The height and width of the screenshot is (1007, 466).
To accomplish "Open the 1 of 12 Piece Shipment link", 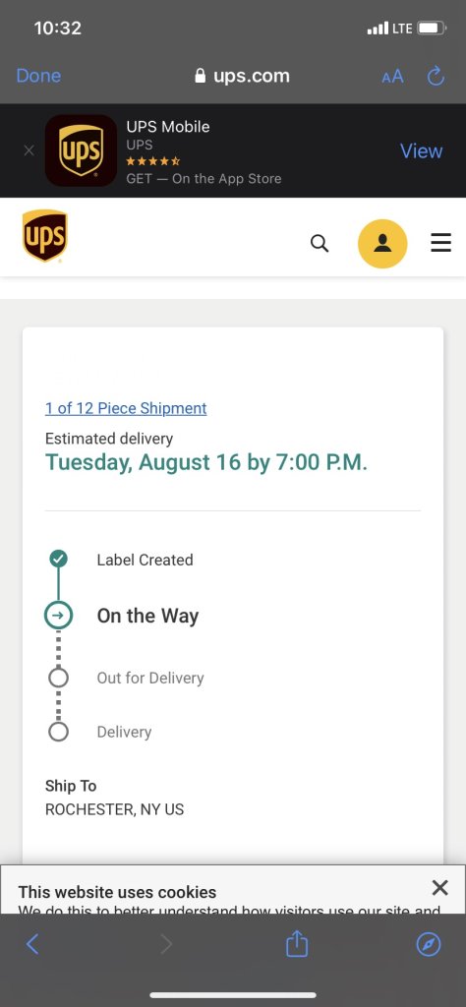I will [126, 408].
